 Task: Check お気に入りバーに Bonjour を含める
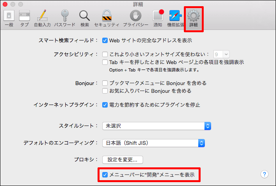(x=105, y=91)
